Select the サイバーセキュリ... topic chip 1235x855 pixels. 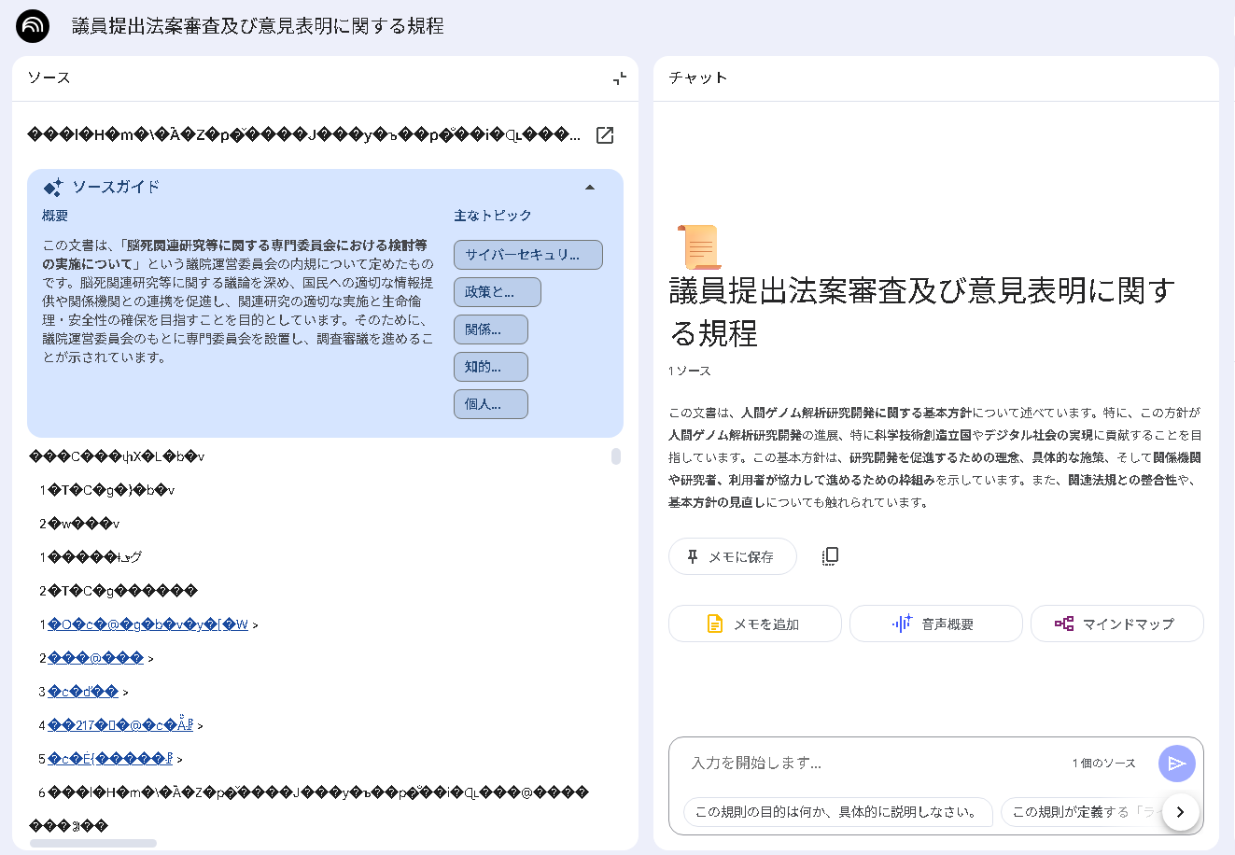point(528,255)
